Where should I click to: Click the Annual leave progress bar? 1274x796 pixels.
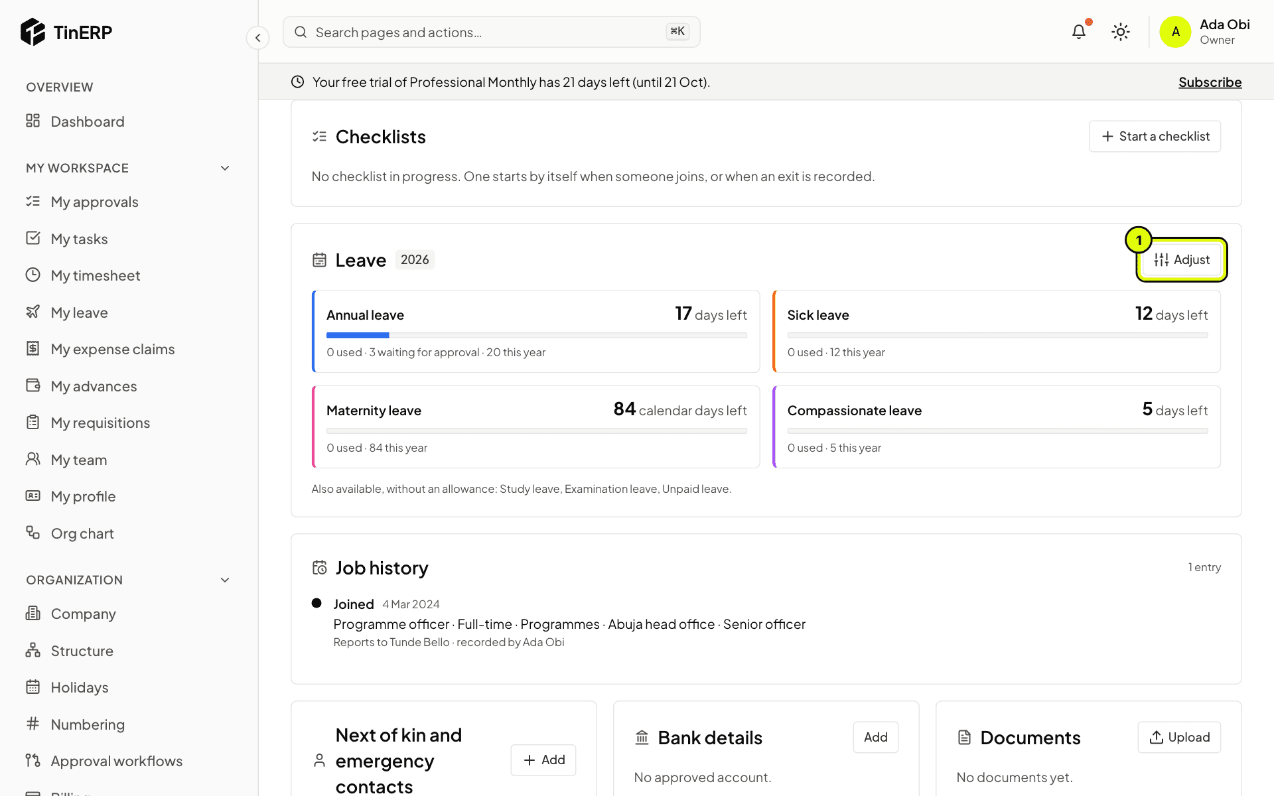tap(537, 336)
